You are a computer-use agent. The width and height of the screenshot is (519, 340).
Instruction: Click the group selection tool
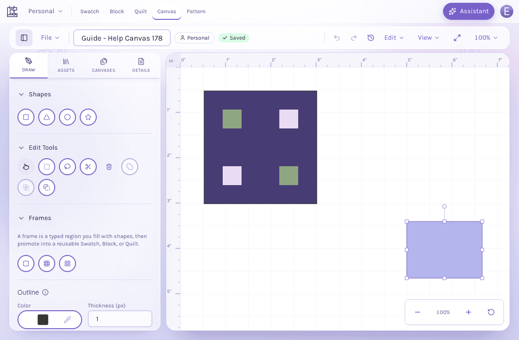[26, 187]
